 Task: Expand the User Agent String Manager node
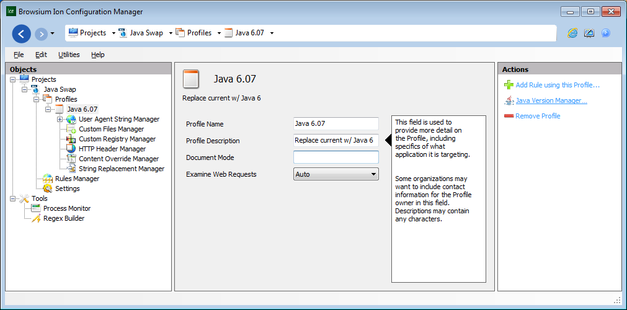click(60, 119)
